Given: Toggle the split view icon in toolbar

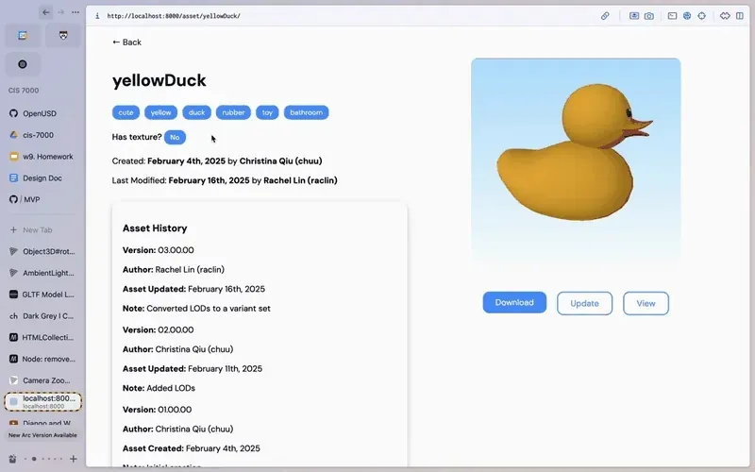Looking at the screenshot, I should [740, 16].
